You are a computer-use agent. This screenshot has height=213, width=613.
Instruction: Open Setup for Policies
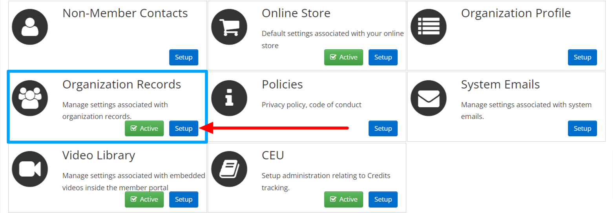[383, 128]
